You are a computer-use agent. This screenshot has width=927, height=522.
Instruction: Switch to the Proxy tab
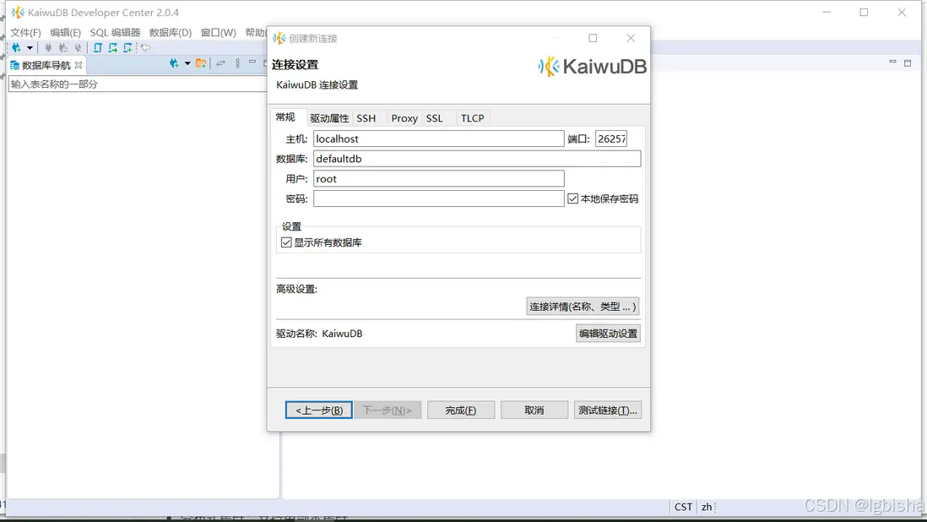(x=404, y=118)
